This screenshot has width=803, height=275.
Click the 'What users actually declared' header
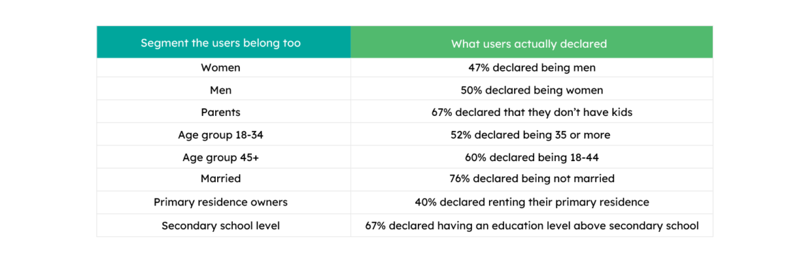click(x=529, y=44)
